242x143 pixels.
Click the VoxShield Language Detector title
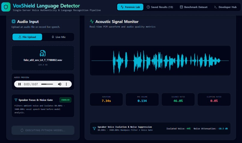[x=46, y=6]
